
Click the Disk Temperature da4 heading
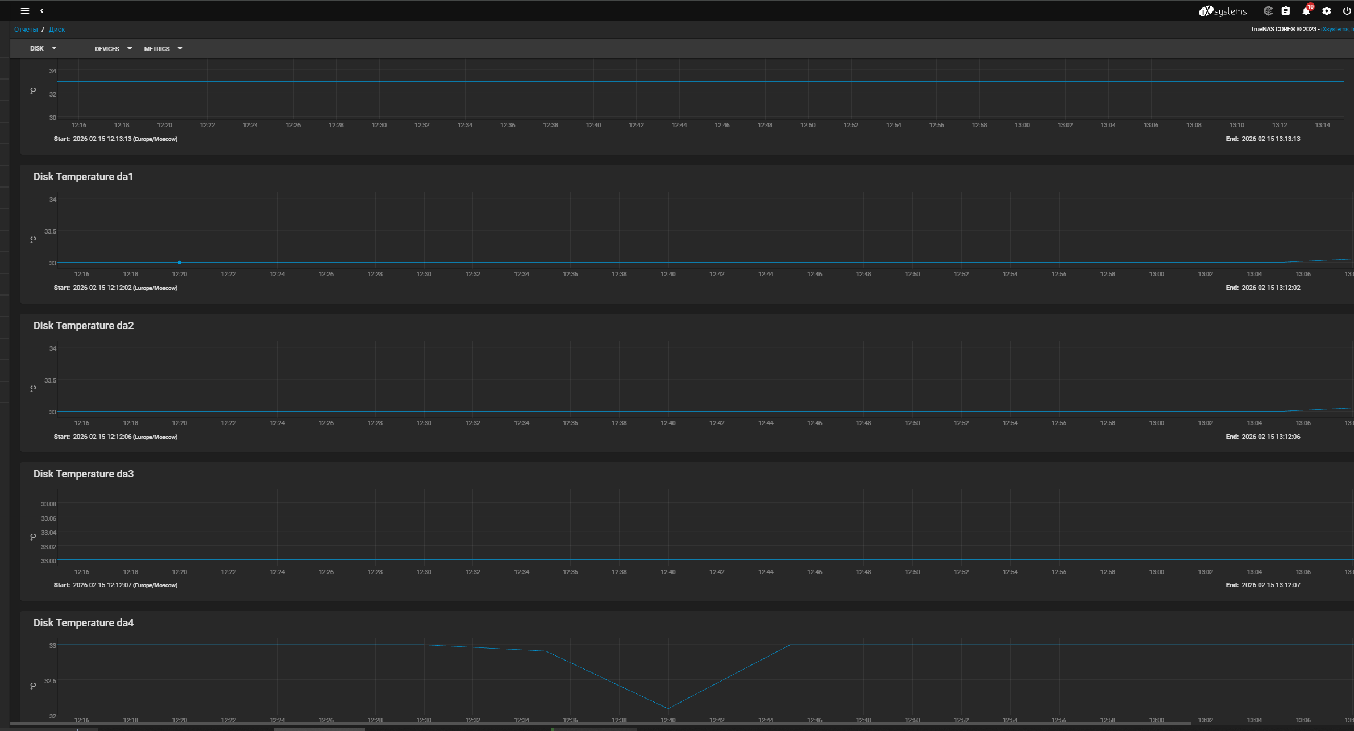pyautogui.click(x=84, y=623)
